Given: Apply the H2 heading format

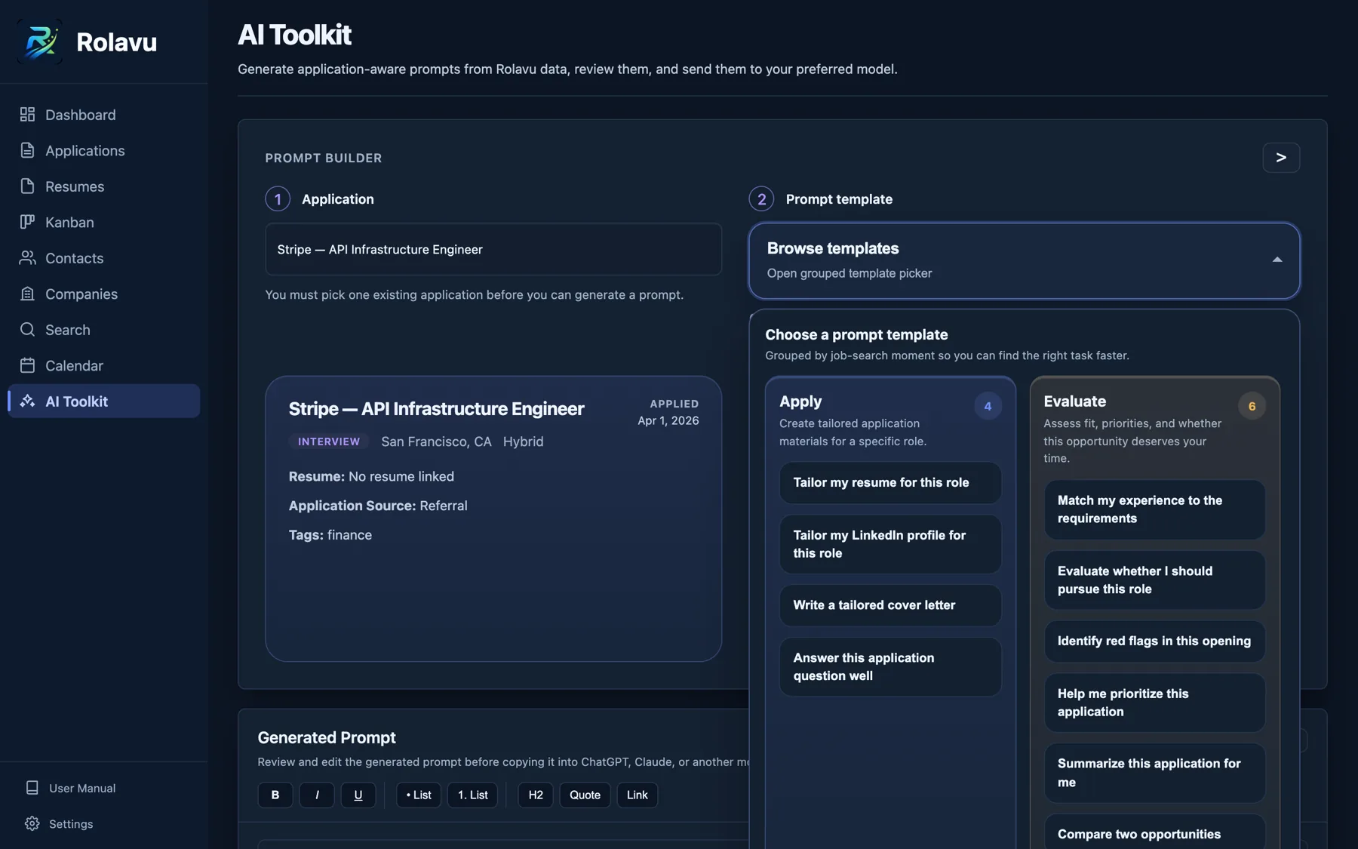Looking at the screenshot, I should 535,795.
